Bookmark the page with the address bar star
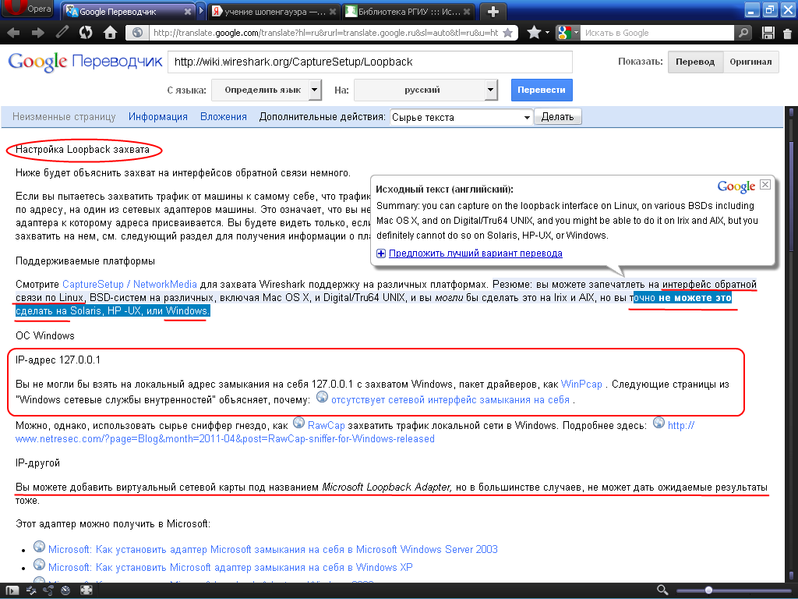798x599 pixels. point(507,33)
